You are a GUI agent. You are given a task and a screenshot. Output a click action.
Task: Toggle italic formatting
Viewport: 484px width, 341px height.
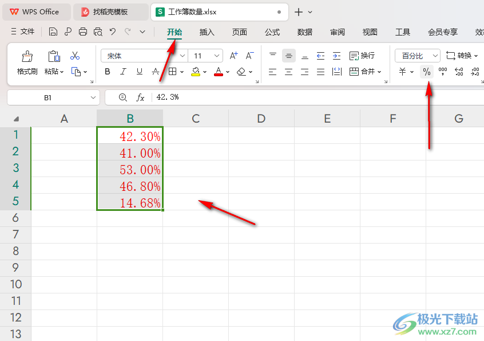(x=124, y=72)
